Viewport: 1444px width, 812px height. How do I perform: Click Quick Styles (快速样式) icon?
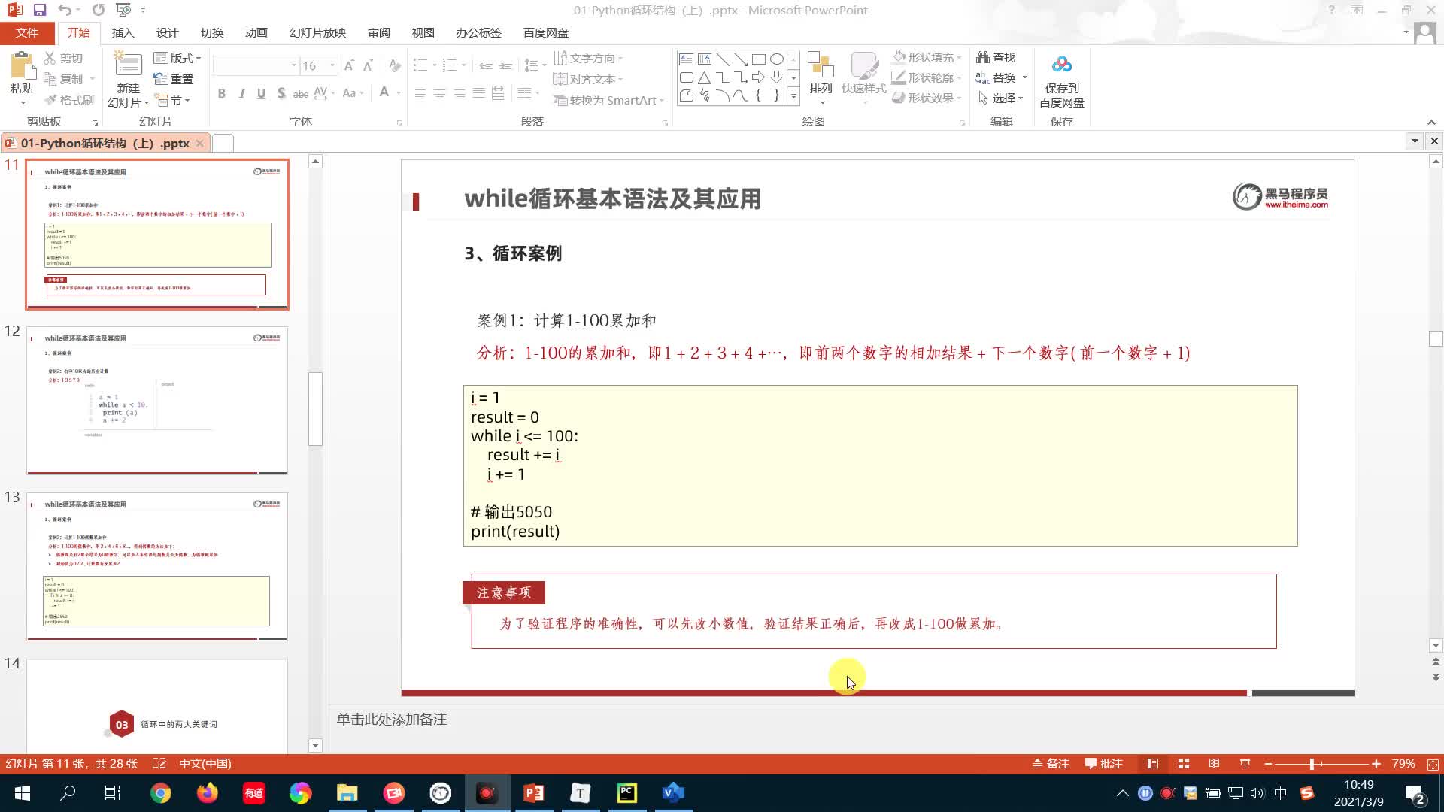point(864,65)
